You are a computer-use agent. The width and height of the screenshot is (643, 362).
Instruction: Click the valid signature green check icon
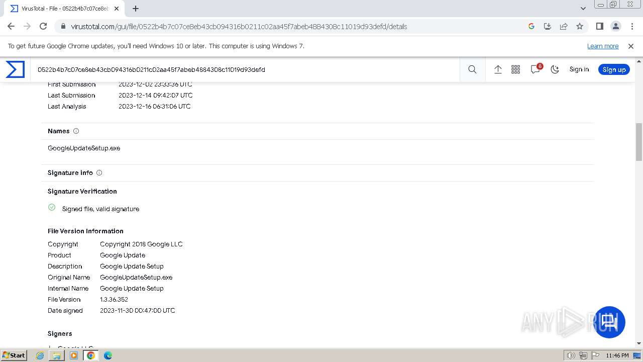point(52,207)
